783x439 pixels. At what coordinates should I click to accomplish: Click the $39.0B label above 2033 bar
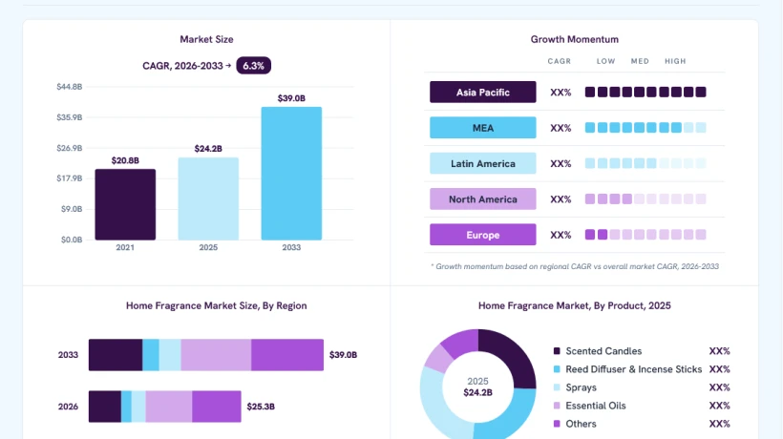click(291, 98)
